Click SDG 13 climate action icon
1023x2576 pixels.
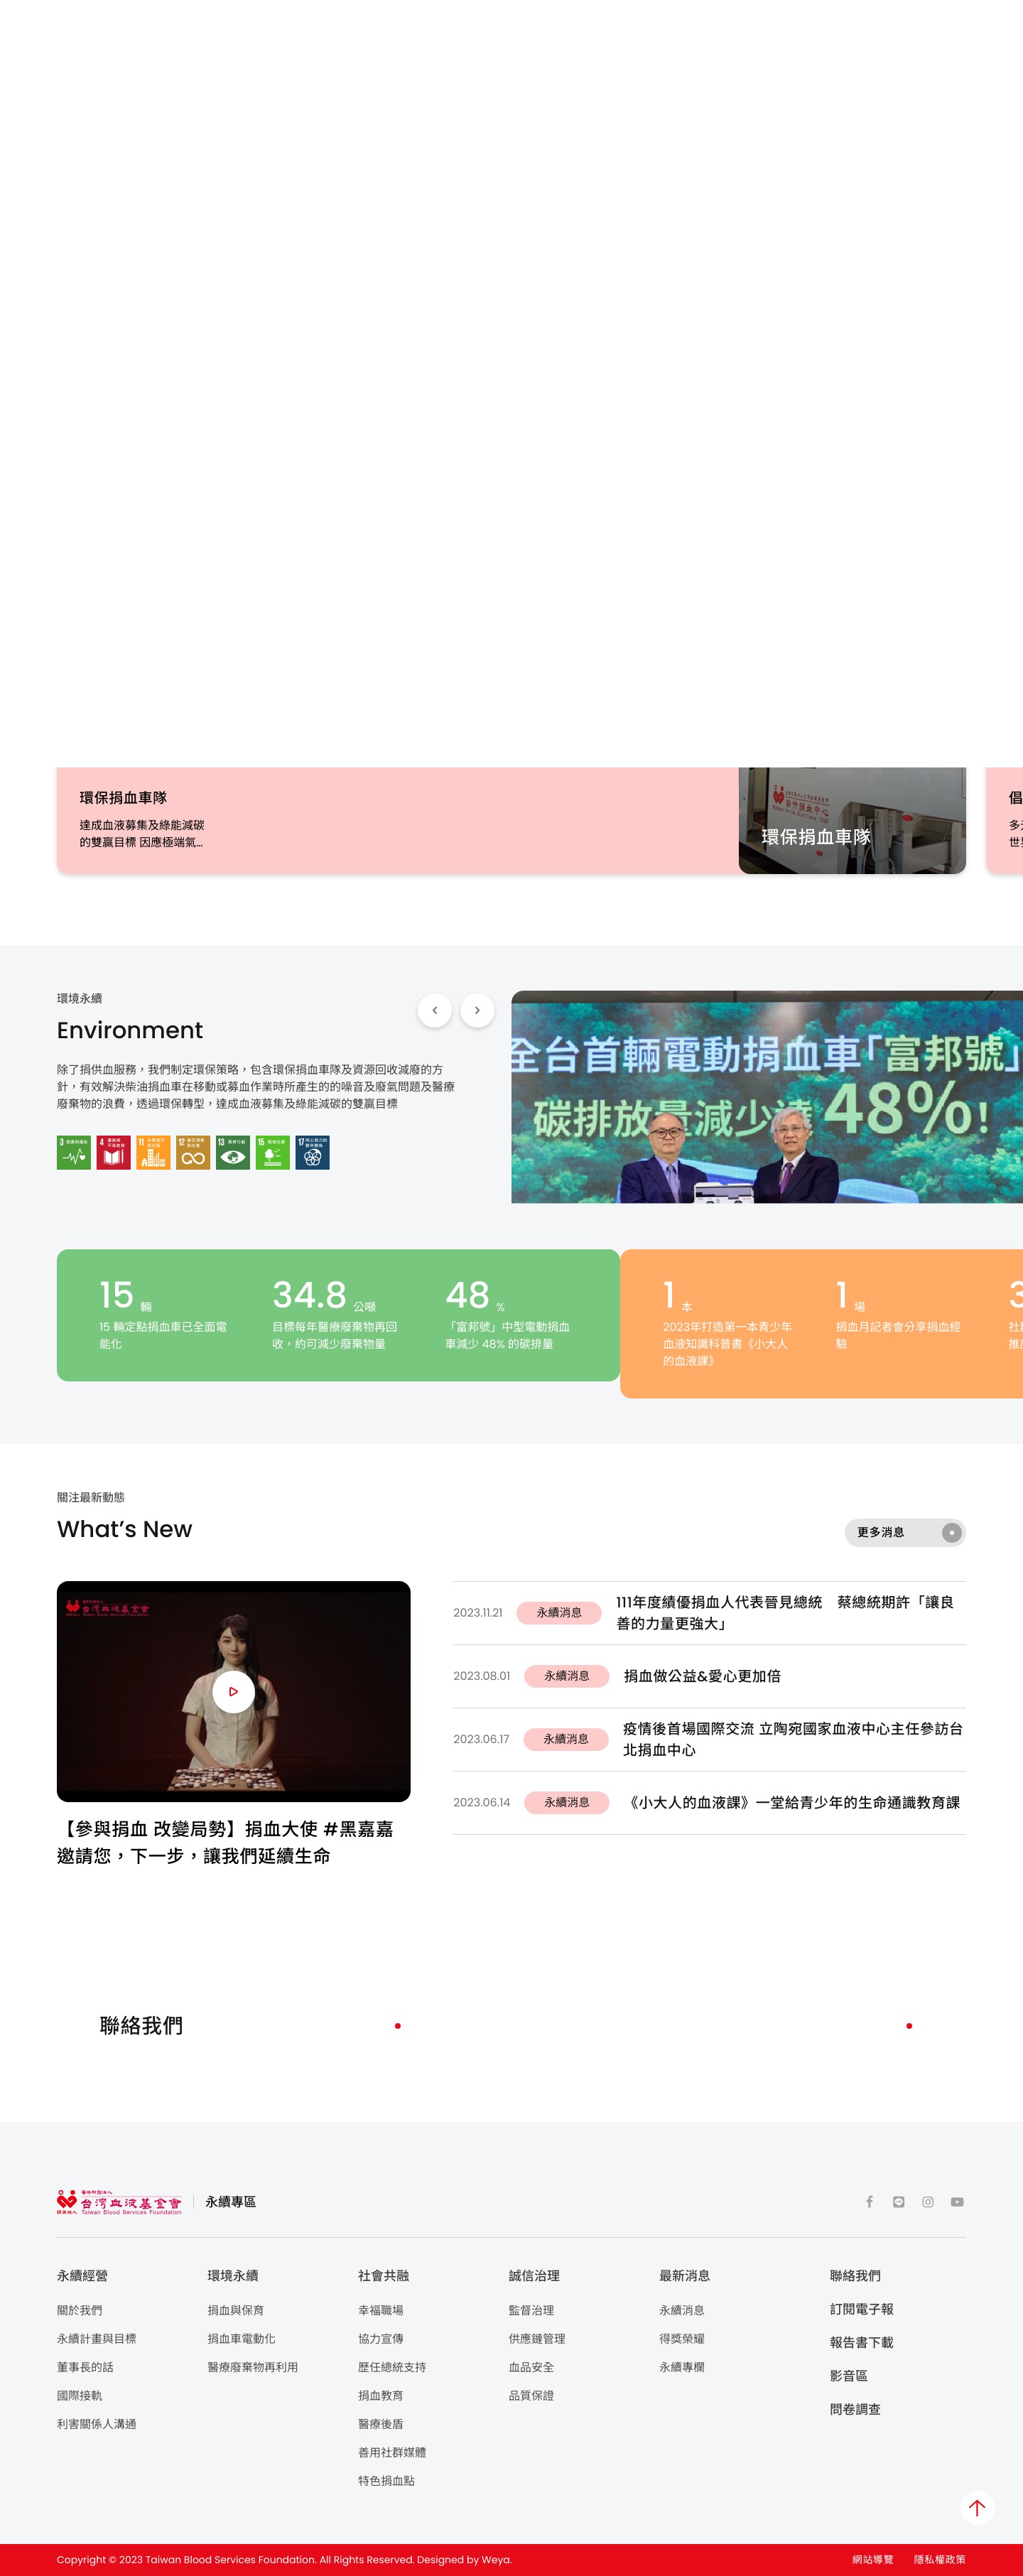pyautogui.click(x=233, y=1152)
